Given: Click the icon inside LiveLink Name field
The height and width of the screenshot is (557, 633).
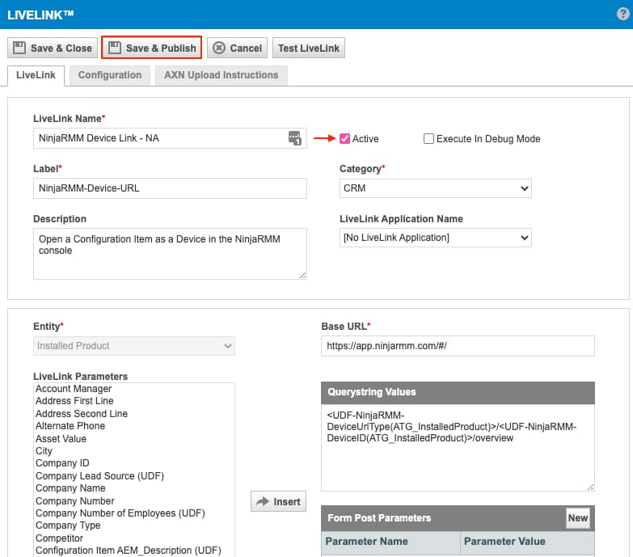Looking at the screenshot, I should (295, 138).
